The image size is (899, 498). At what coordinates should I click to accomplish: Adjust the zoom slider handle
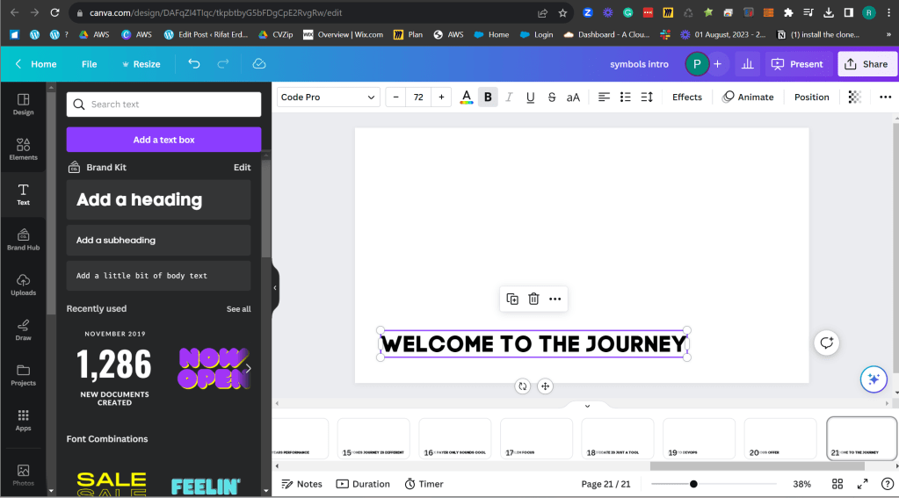(x=693, y=484)
